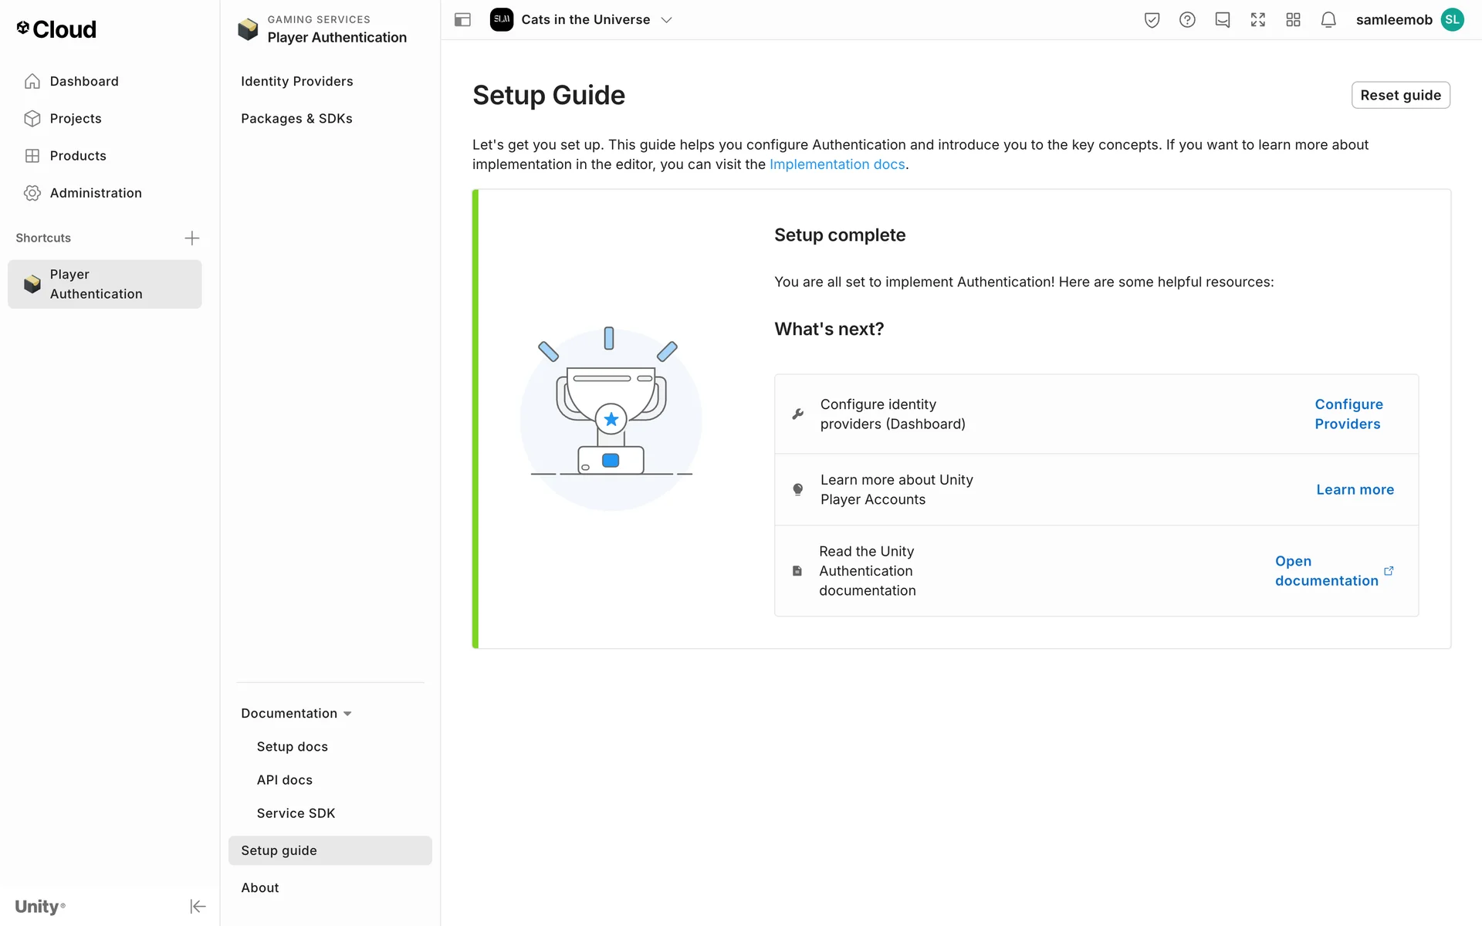Image resolution: width=1482 pixels, height=926 pixels.
Task: Click the samleemob SL avatar
Action: pos(1452,20)
